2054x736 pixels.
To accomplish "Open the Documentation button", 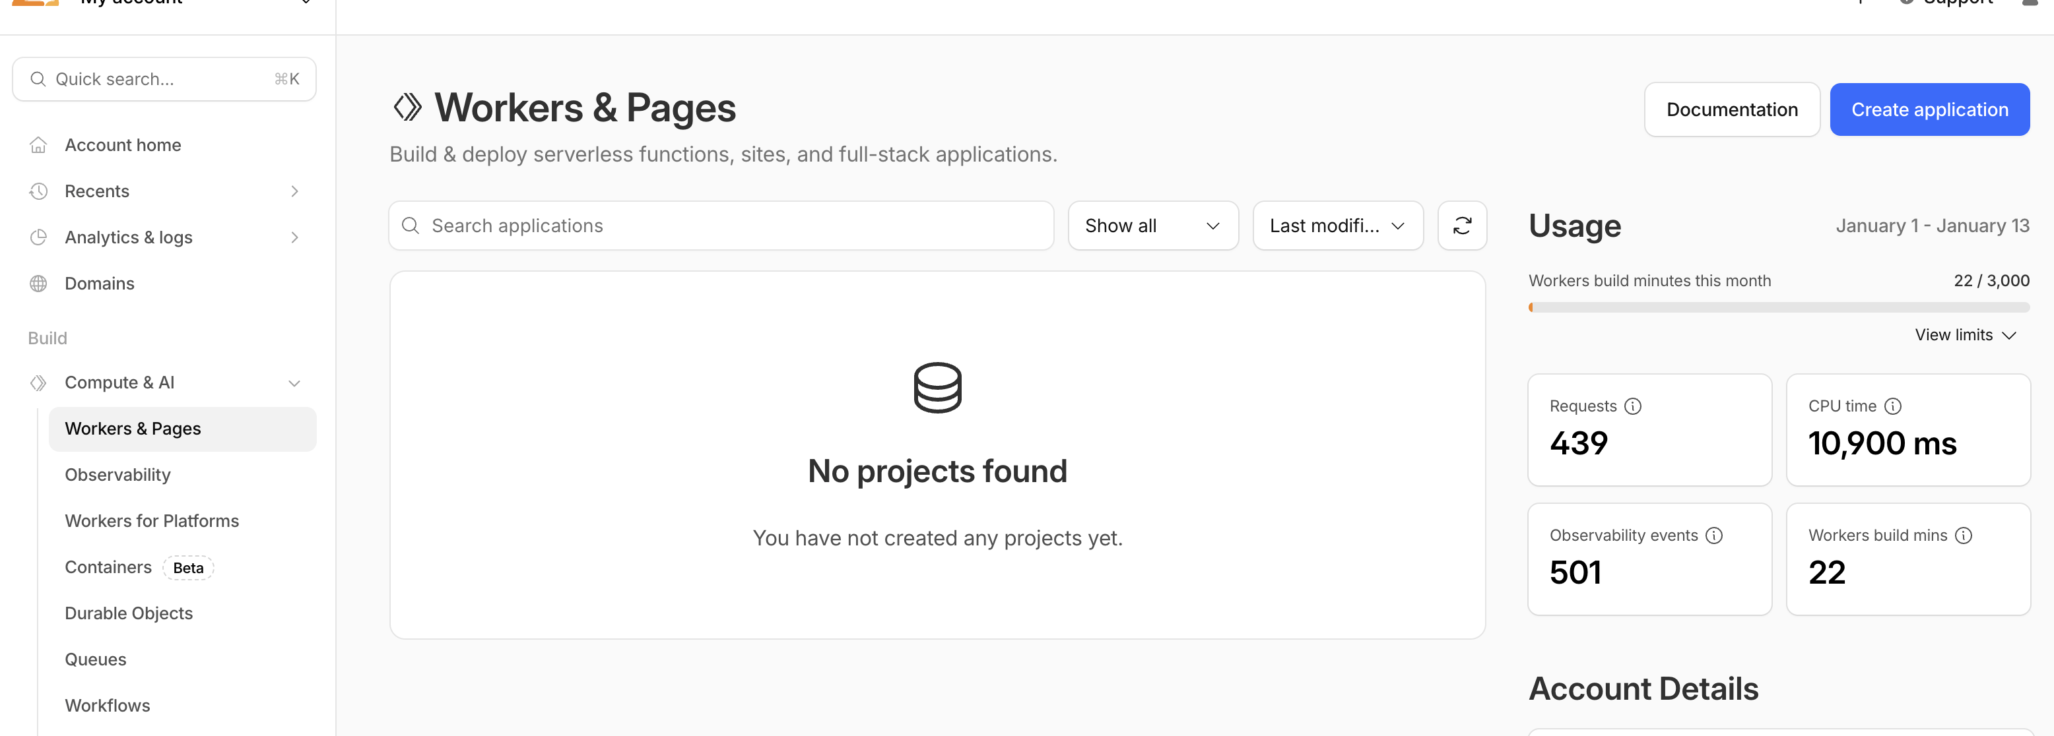I will (x=1731, y=110).
